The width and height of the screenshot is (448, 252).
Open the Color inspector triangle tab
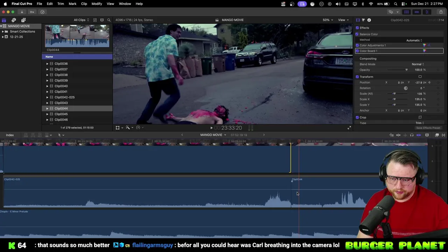tap(363, 20)
